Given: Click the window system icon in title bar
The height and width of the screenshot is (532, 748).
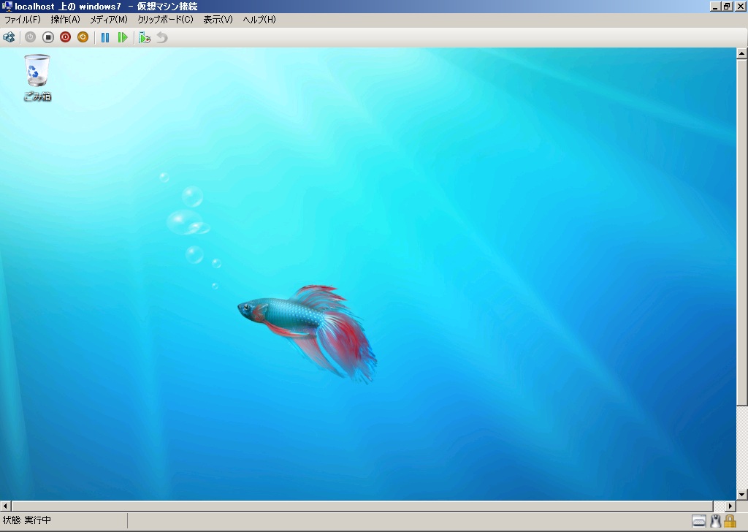Looking at the screenshot, I should pyautogui.click(x=7, y=6).
